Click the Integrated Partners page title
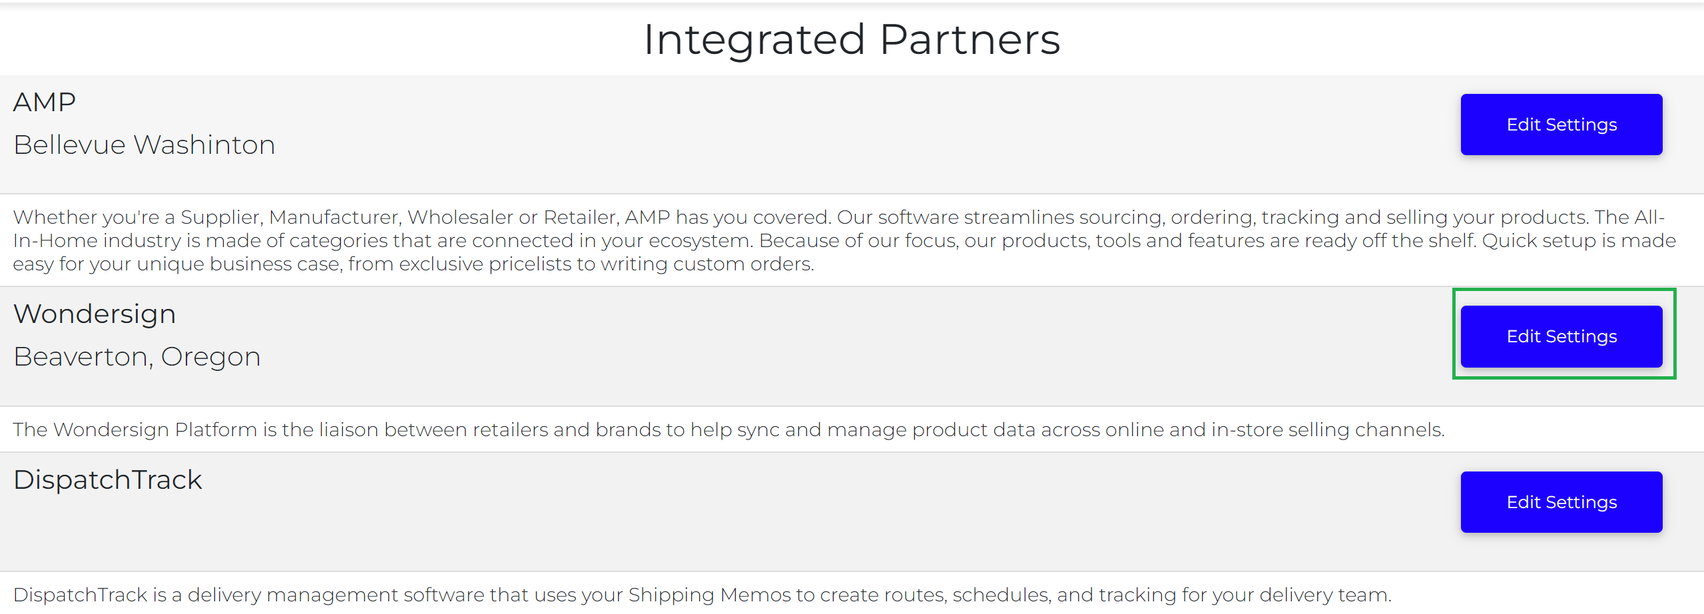This screenshot has height=614, width=1704. coord(852,39)
